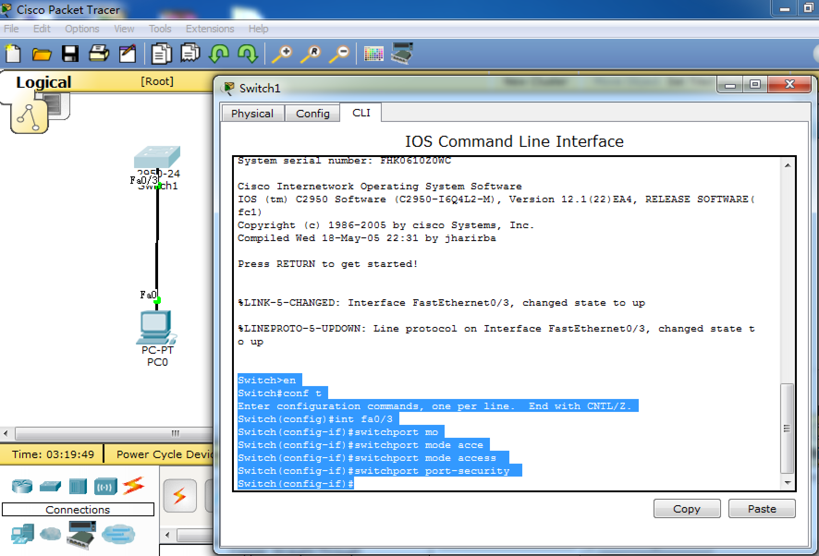
Task: Zoom out with the minus magnifier
Action: tap(339, 54)
